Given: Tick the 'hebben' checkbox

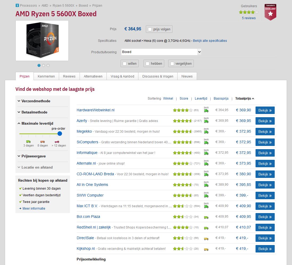Looking at the screenshot, I should 147,64.
